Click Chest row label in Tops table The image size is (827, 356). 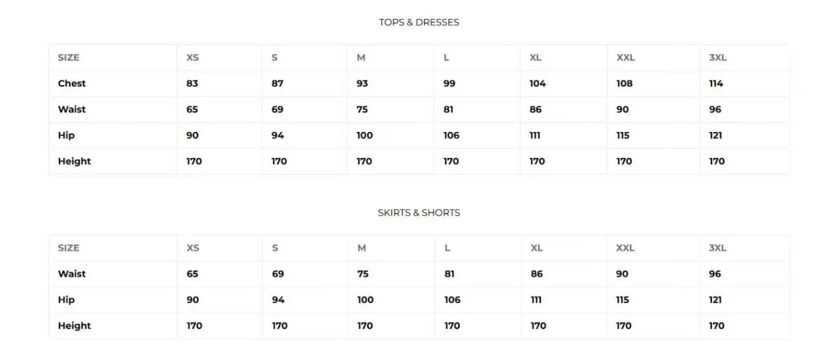[72, 83]
